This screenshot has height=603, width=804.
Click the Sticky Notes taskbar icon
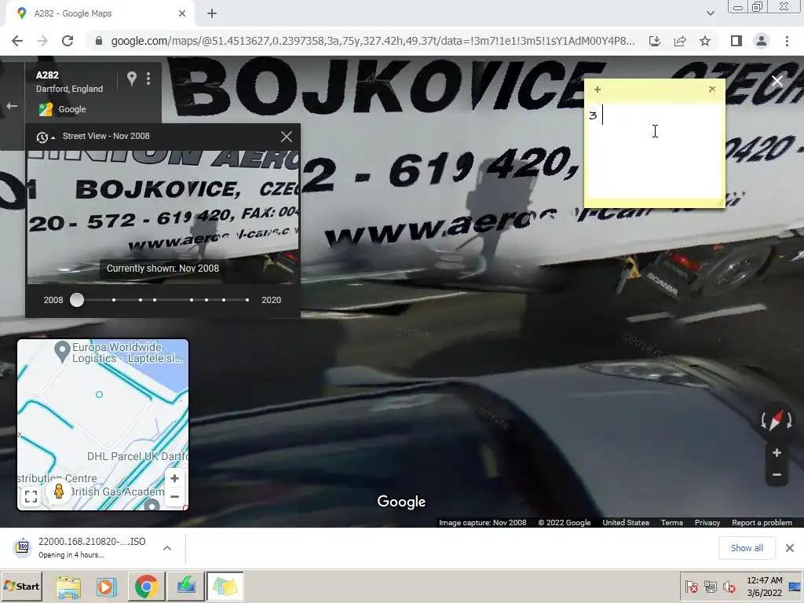click(x=225, y=587)
